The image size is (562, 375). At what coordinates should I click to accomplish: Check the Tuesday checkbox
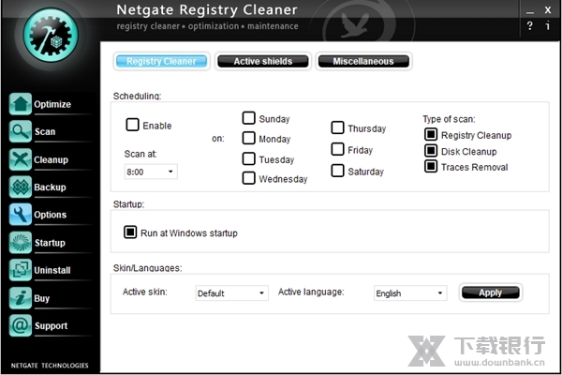(x=249, y=158)
